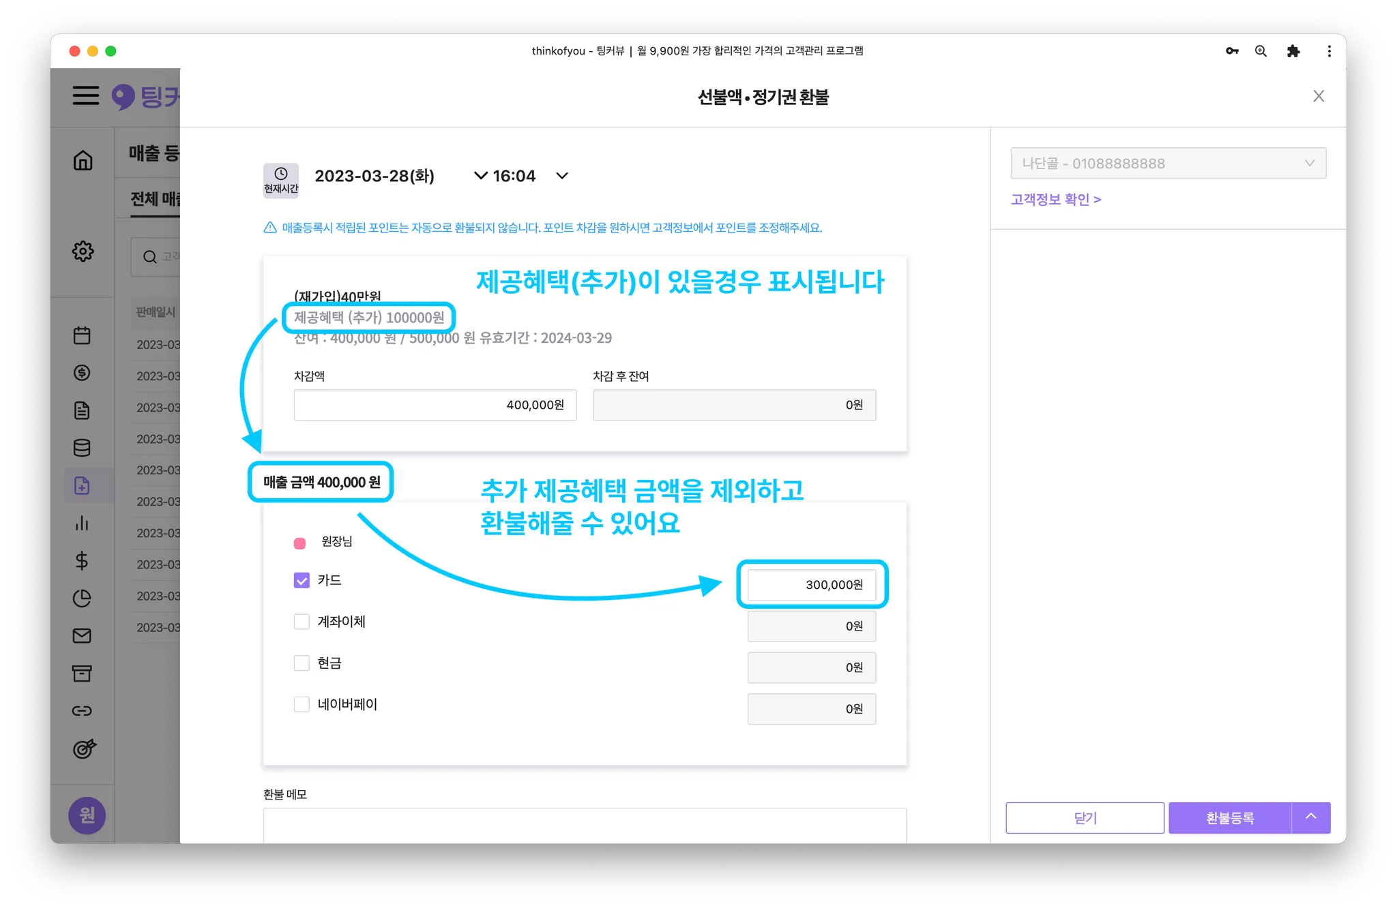Uncheck the 카드 payment checkbox
This screenshot has height=910, width=1397.
click(302, 580)
